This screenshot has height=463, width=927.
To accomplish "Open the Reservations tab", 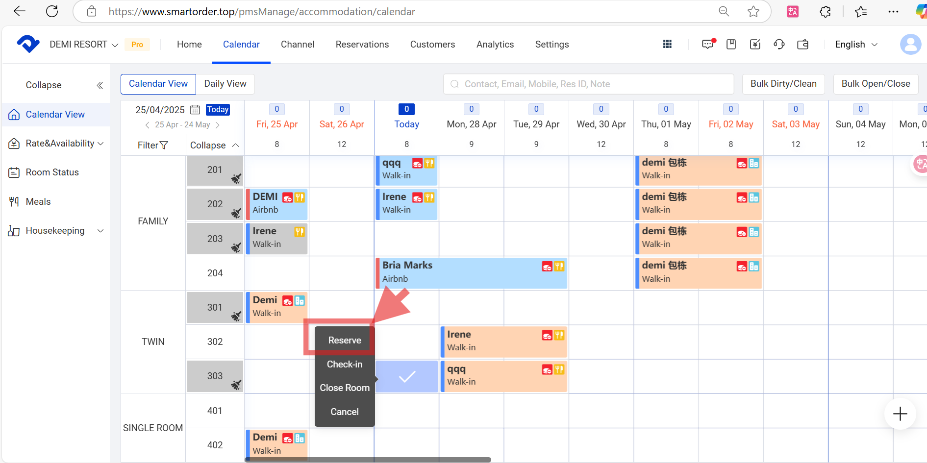I will point(362,45).
